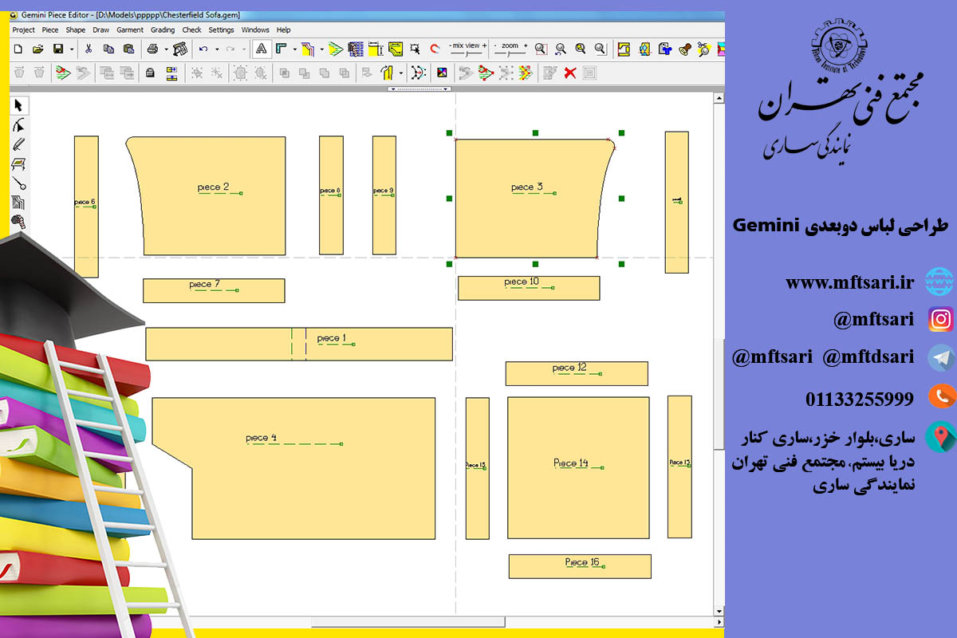Image resolution: width=957 pixels, height=638 pixels.
Task: Click the phone number 01133255999
Action: click(860, 399)
